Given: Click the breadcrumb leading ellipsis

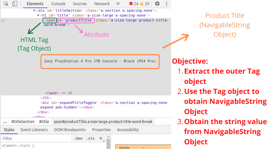Looking at the screenshot, I should pyautogui.click(x=5, y=122).
